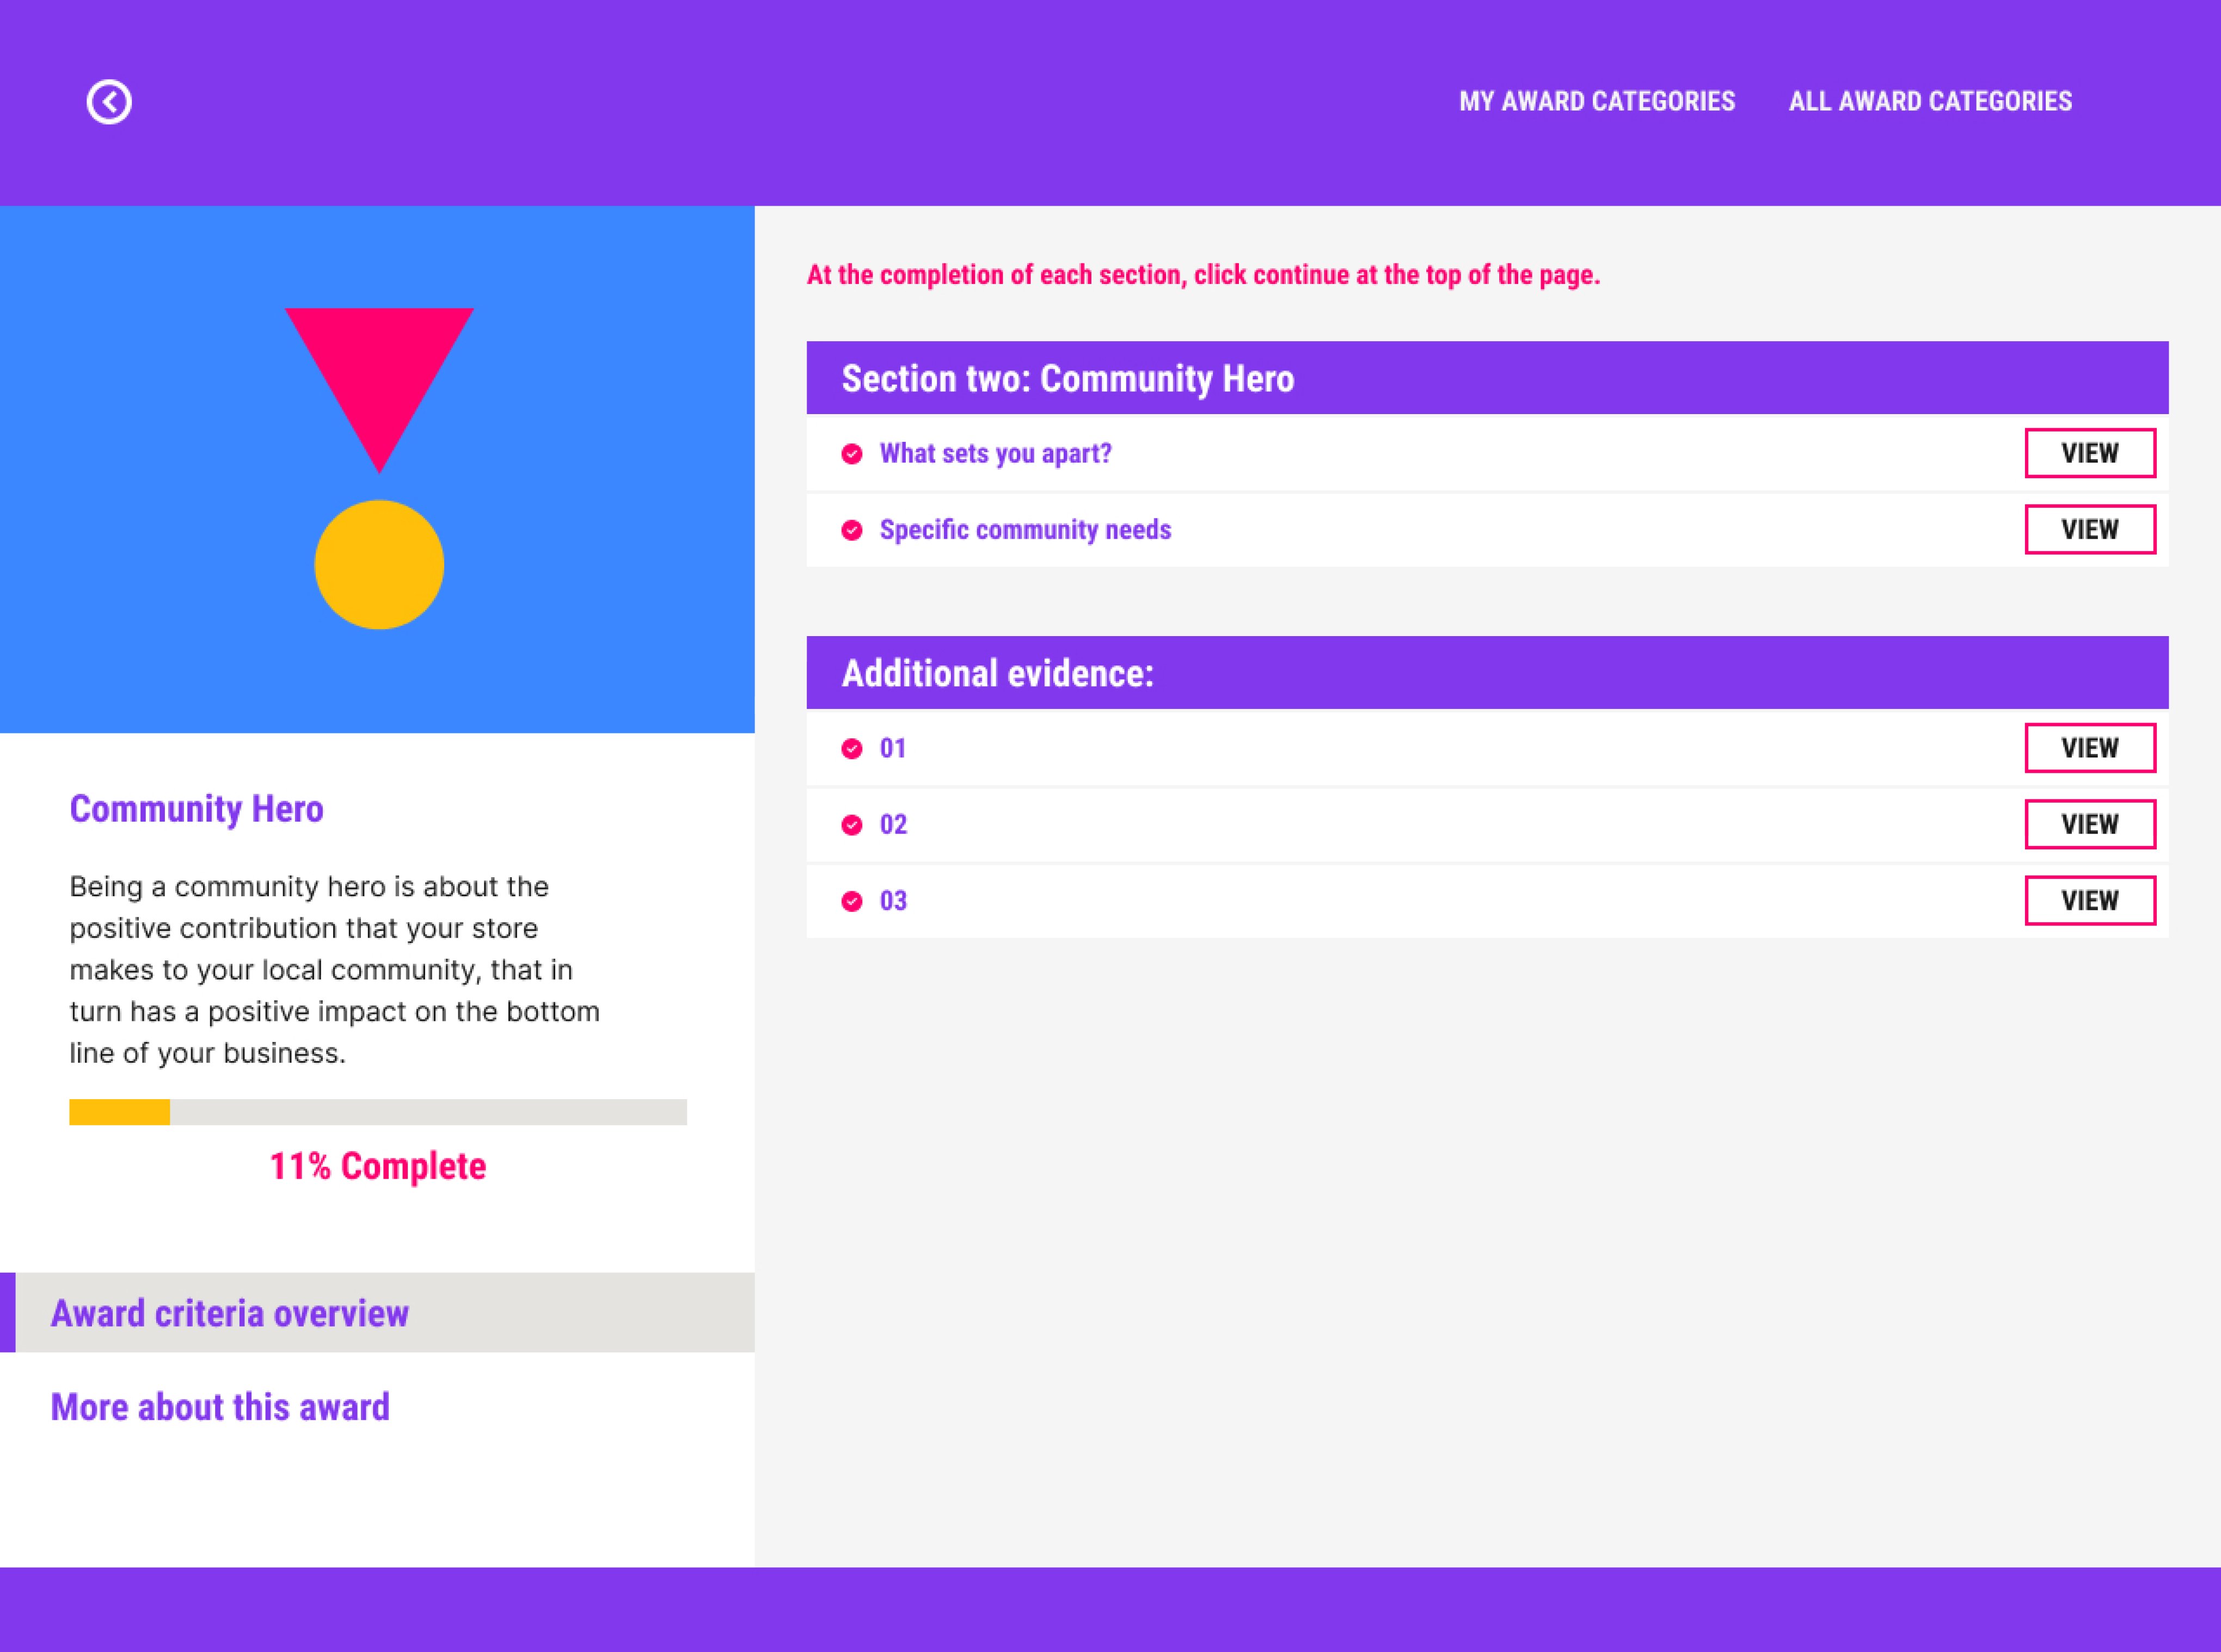Click checkmark icon next to evidence 02

(852, 825)
